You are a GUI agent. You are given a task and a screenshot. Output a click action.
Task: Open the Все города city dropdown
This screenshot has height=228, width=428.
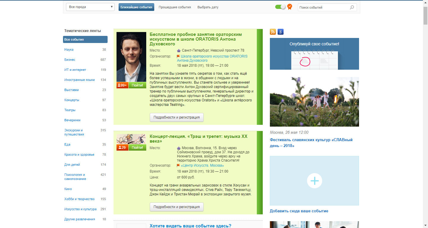(90, 7)
